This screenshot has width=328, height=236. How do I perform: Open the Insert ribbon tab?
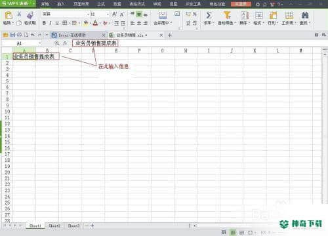tap(60, 4)
